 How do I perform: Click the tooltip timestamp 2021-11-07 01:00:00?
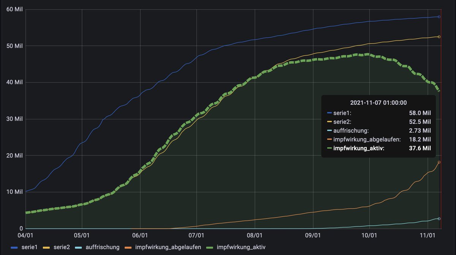(378, 102)
